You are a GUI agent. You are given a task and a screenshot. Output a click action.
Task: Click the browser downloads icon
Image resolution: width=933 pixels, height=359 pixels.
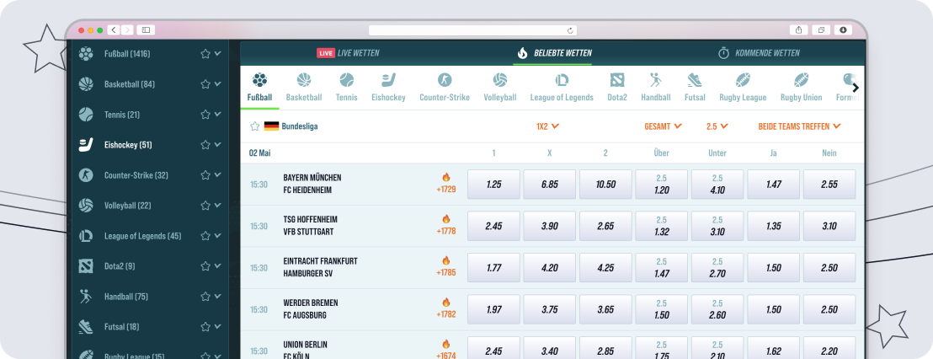[843, 29]
